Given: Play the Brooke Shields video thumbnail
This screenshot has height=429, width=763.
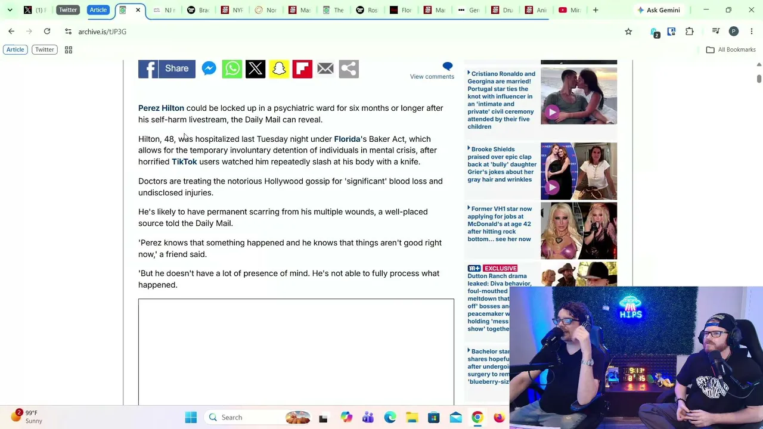Looking at the screenshot, I should pos(579,172).
